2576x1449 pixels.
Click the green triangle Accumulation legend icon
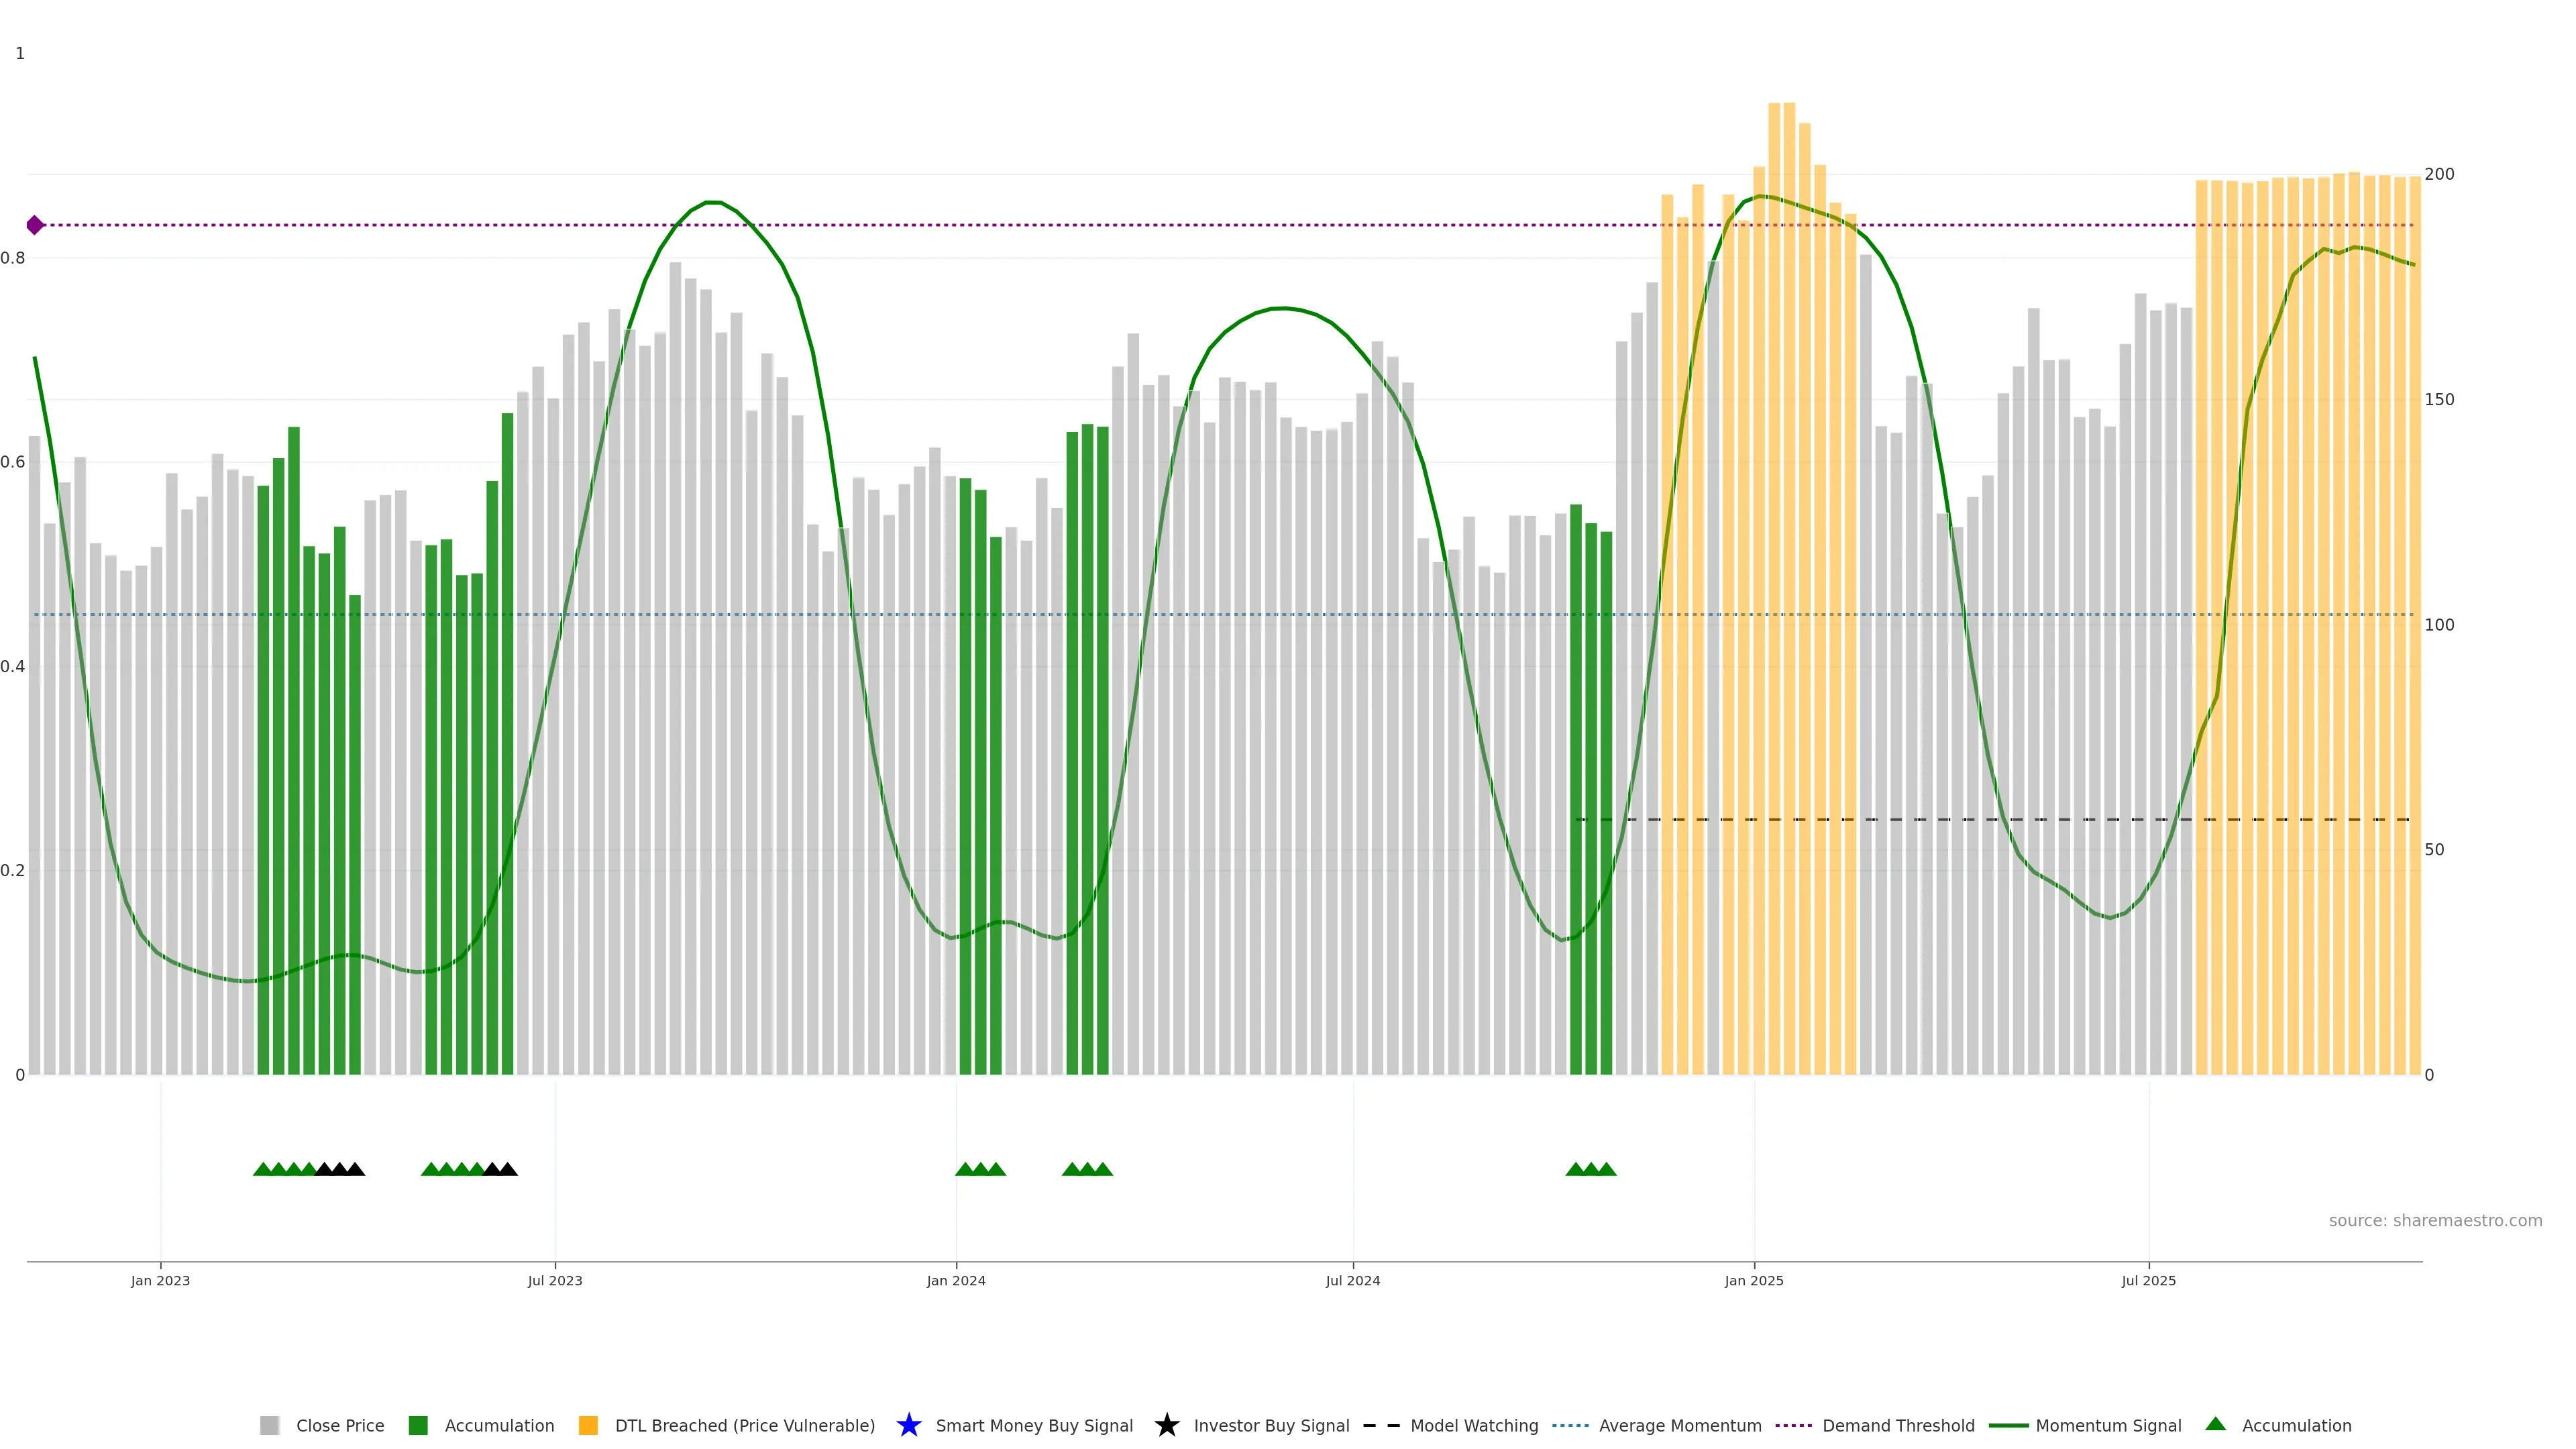coord(2216,1424)
